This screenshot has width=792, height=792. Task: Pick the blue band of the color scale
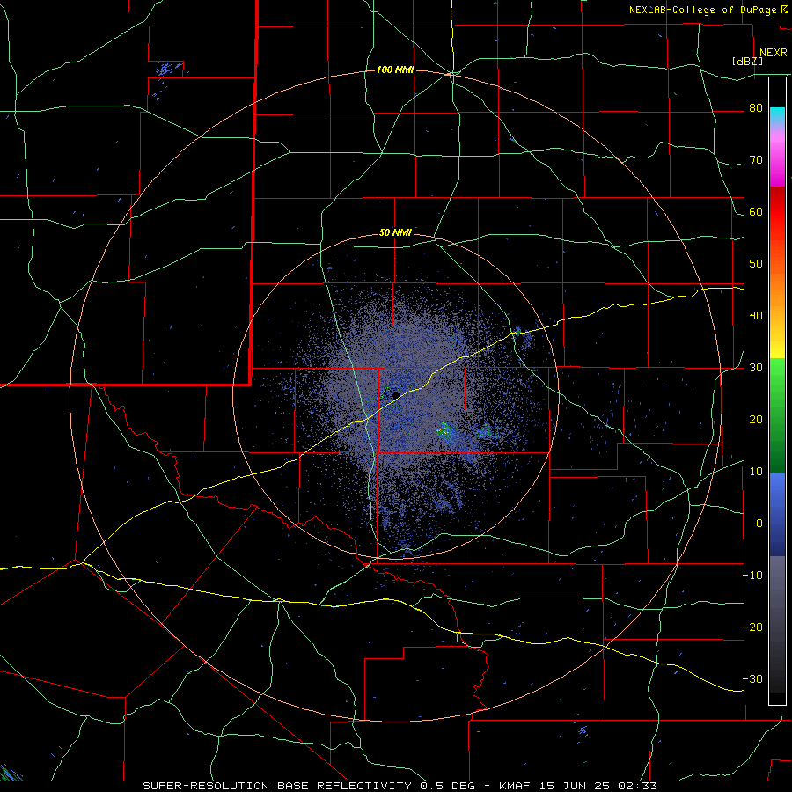click(777, 515)
